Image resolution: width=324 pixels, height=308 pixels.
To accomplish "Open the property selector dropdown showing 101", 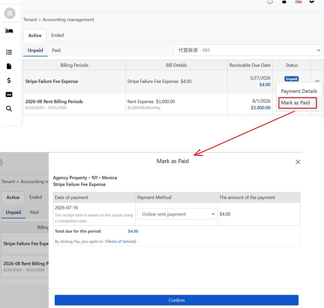I will [247, 50].
